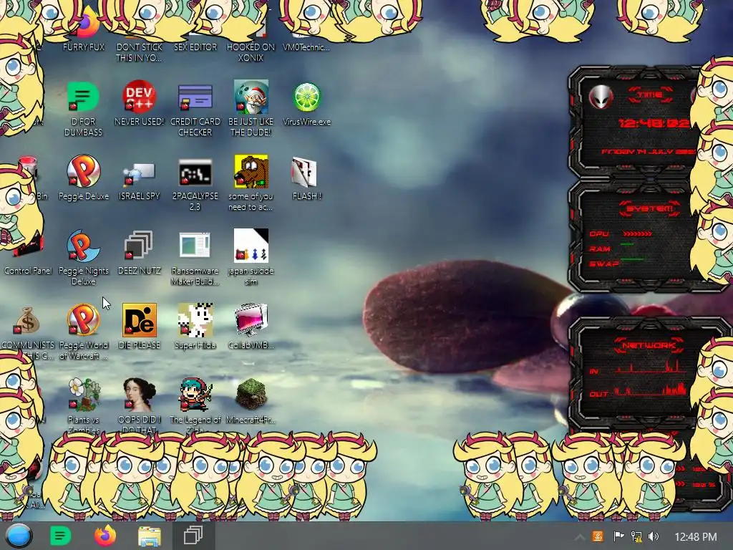This screenshot has height=550, width=733.
Task: Select the japan suicide sim icon
Action: click(x=251, y=246)
